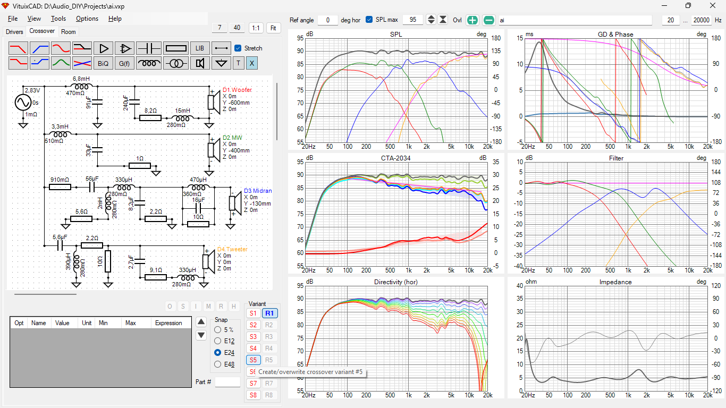Add a buffer triangle block
This screenshot has height=408, width=726.
(103, 48)
